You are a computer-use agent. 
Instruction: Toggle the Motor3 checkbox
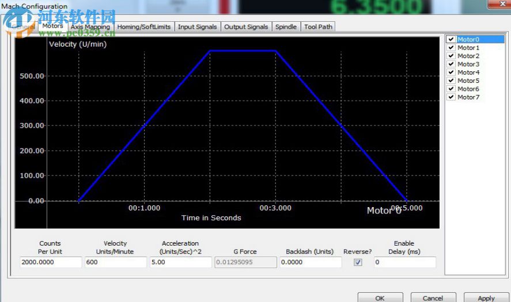click(x=451, y=64)
